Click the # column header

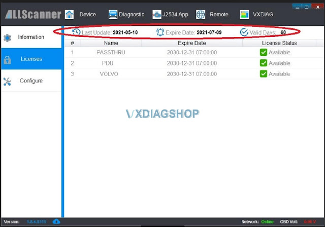pyautogui.click(x=72, y=43)
